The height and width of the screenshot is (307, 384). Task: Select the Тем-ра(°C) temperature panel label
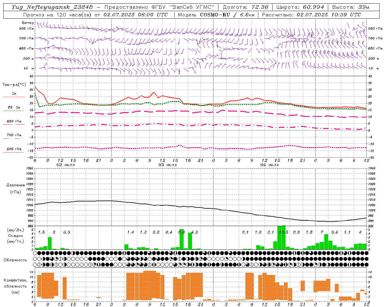tap(14, 85)
